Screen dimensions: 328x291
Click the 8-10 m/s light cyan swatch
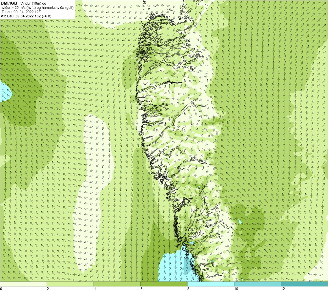pyautogui.click(x=211, y=284)
